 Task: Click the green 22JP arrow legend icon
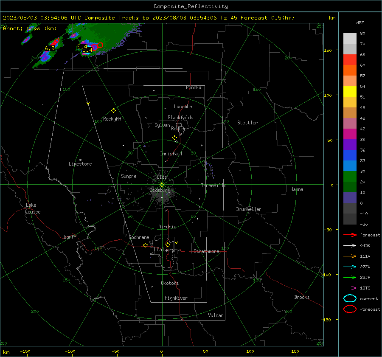(x=350, y=277)
